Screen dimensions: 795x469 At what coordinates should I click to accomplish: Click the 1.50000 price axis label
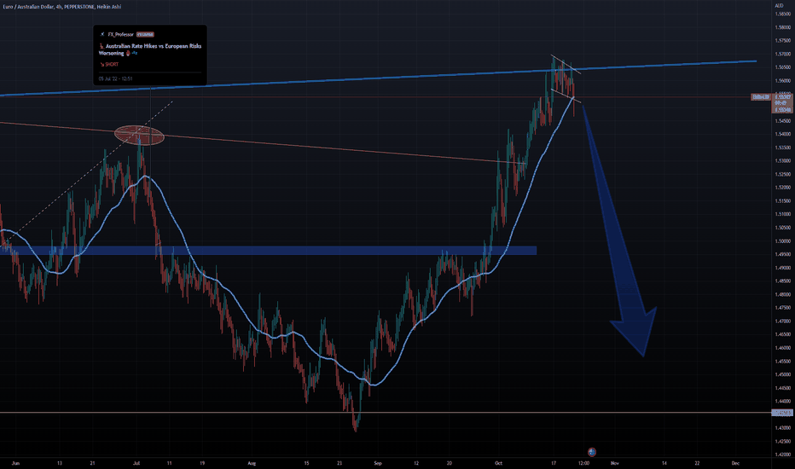pos(783,241)
